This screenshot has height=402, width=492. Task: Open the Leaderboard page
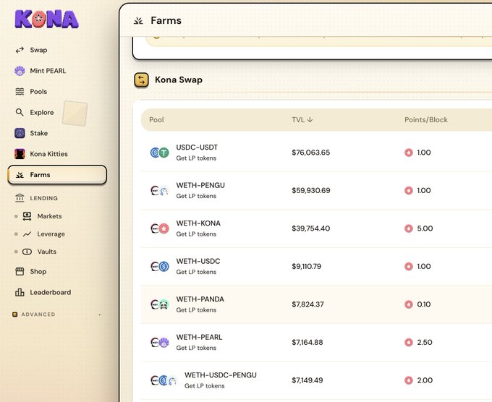[51, 292]
